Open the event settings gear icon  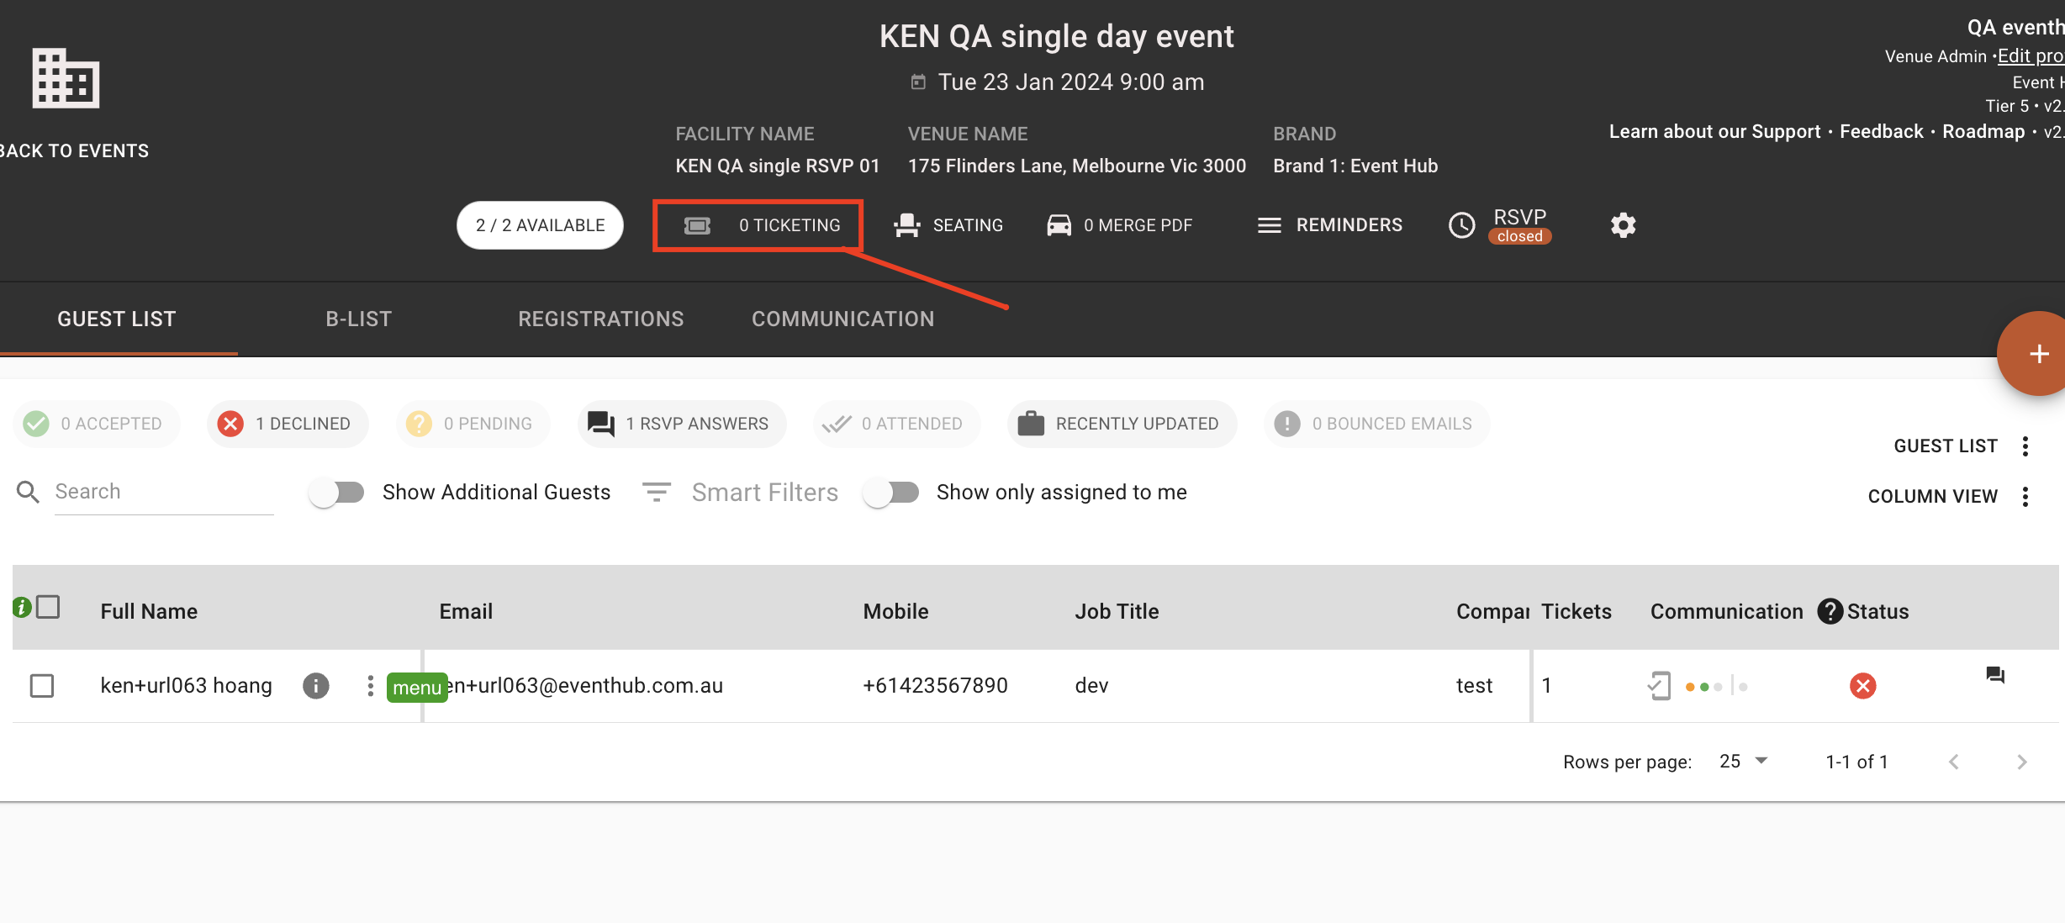click(x=1623, y=225)
